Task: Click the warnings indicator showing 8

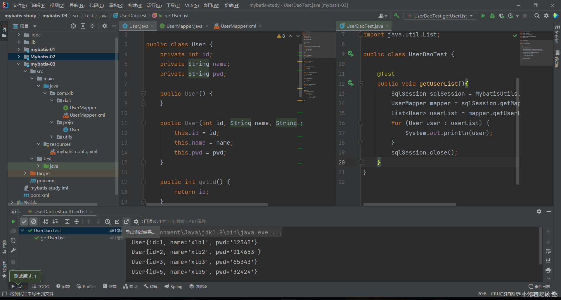Action: click(x=281, y=36)
